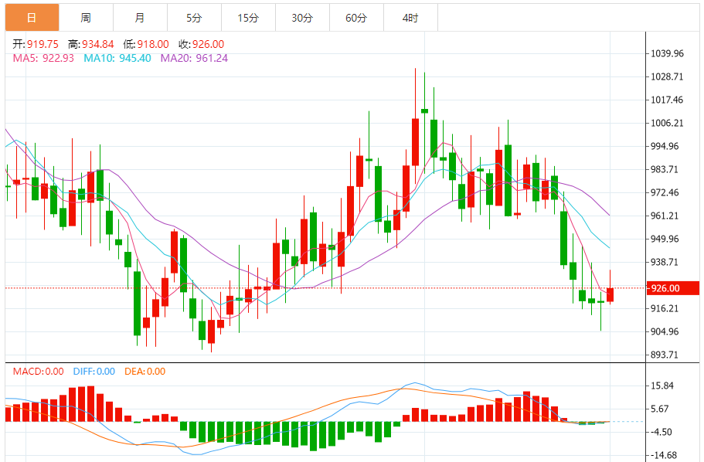Click the -4.50 MACD axis label
The image size is (704, 462).
(661, 432)
